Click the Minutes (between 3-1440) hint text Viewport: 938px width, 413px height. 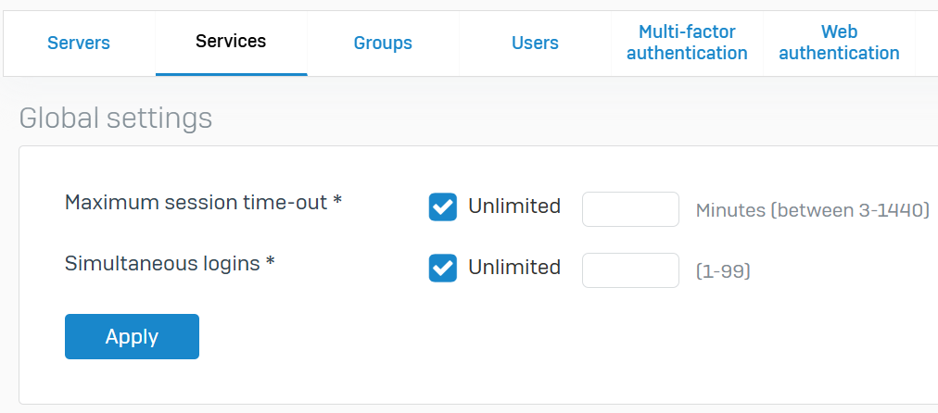812,210
